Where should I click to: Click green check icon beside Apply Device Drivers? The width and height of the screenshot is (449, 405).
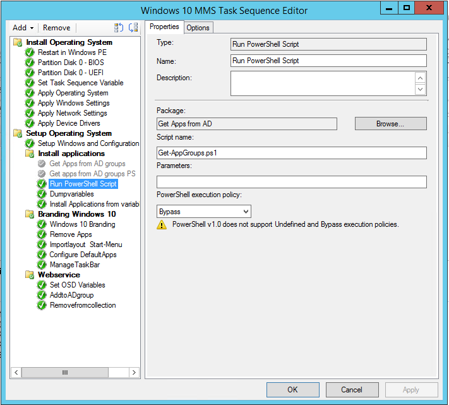30,123
